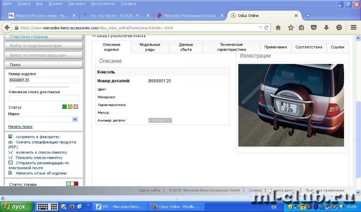Viewport: 361px width, 212px height.
Task: Toggle the yellow status filter box
Action: coord(70,106)
